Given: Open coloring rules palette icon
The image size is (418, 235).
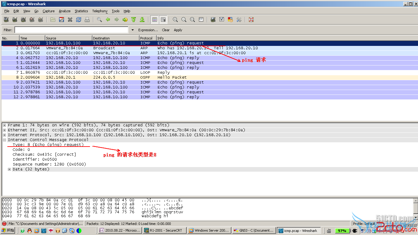Looking at the screenshot, I should pyautogui.click(x=230, y=20).
